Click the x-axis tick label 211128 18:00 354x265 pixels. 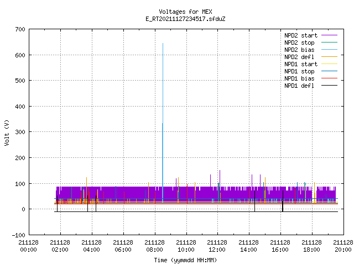click(x=311, y=246)
